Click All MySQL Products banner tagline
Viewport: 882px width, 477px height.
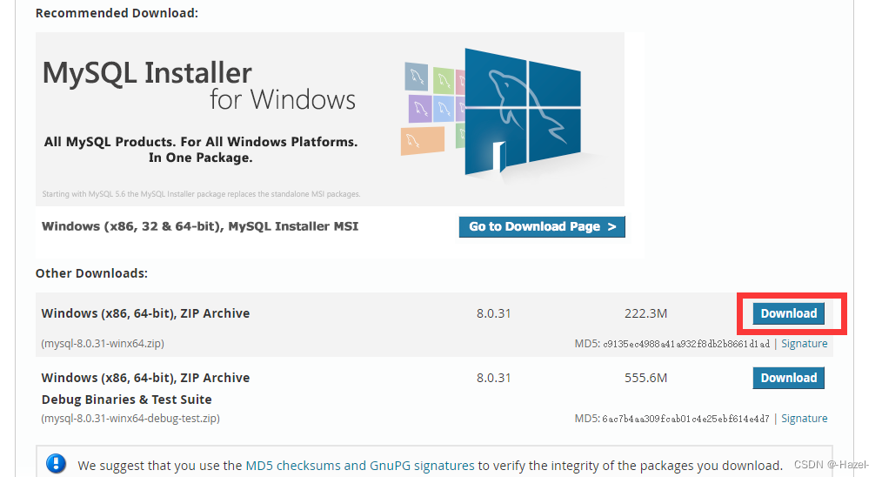pos(201,150)
